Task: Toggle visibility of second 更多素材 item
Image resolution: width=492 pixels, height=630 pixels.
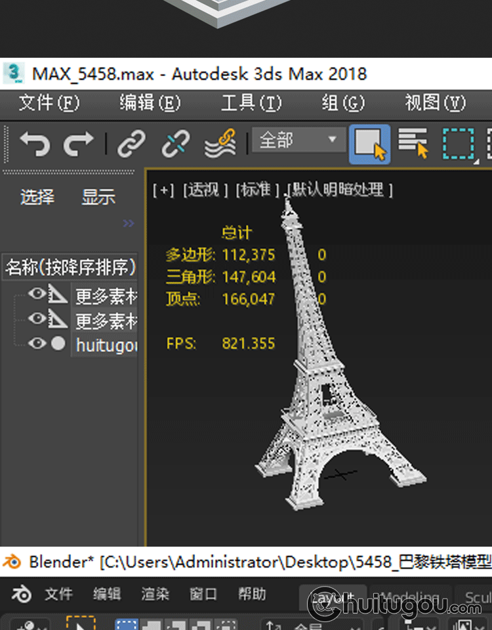Action: tap(37, 319)
